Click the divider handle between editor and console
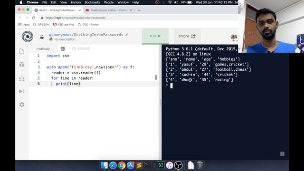 coord(160,102)
